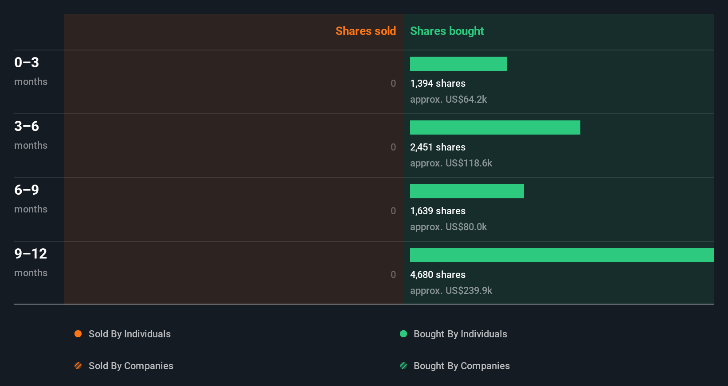728x386 pixels.
Task: Click the Shares sold header
Action: point(366,31)
